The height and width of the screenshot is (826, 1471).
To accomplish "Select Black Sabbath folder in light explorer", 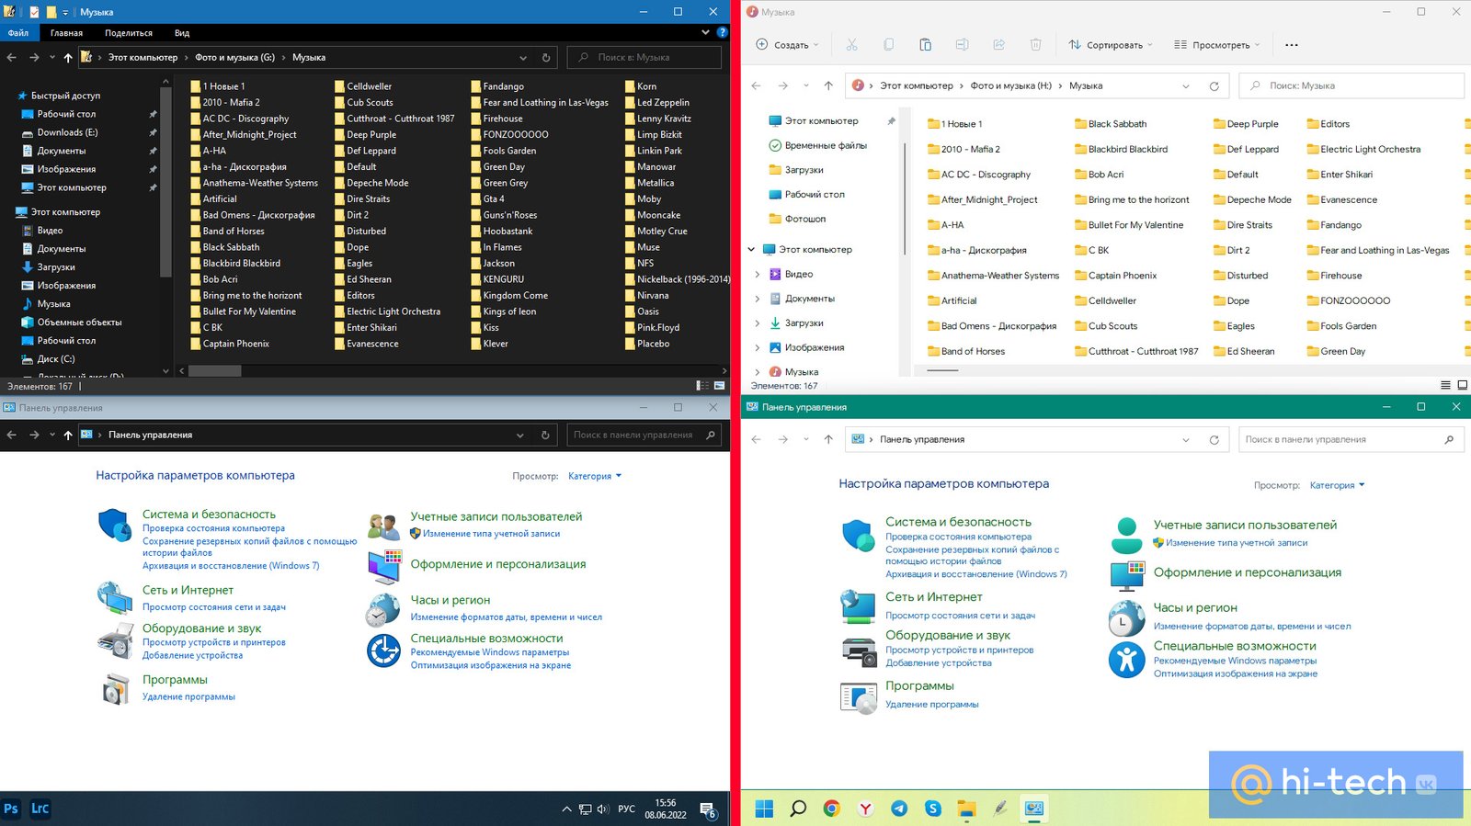I will click(1110, 124).
